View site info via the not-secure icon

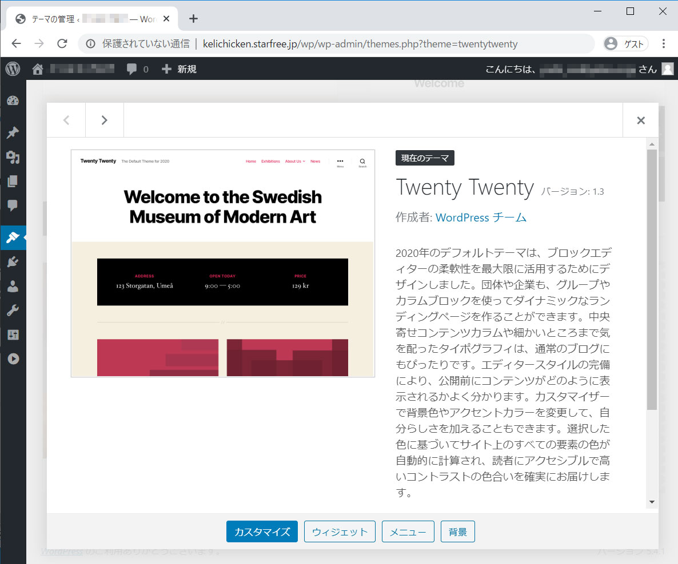(90, 43)
